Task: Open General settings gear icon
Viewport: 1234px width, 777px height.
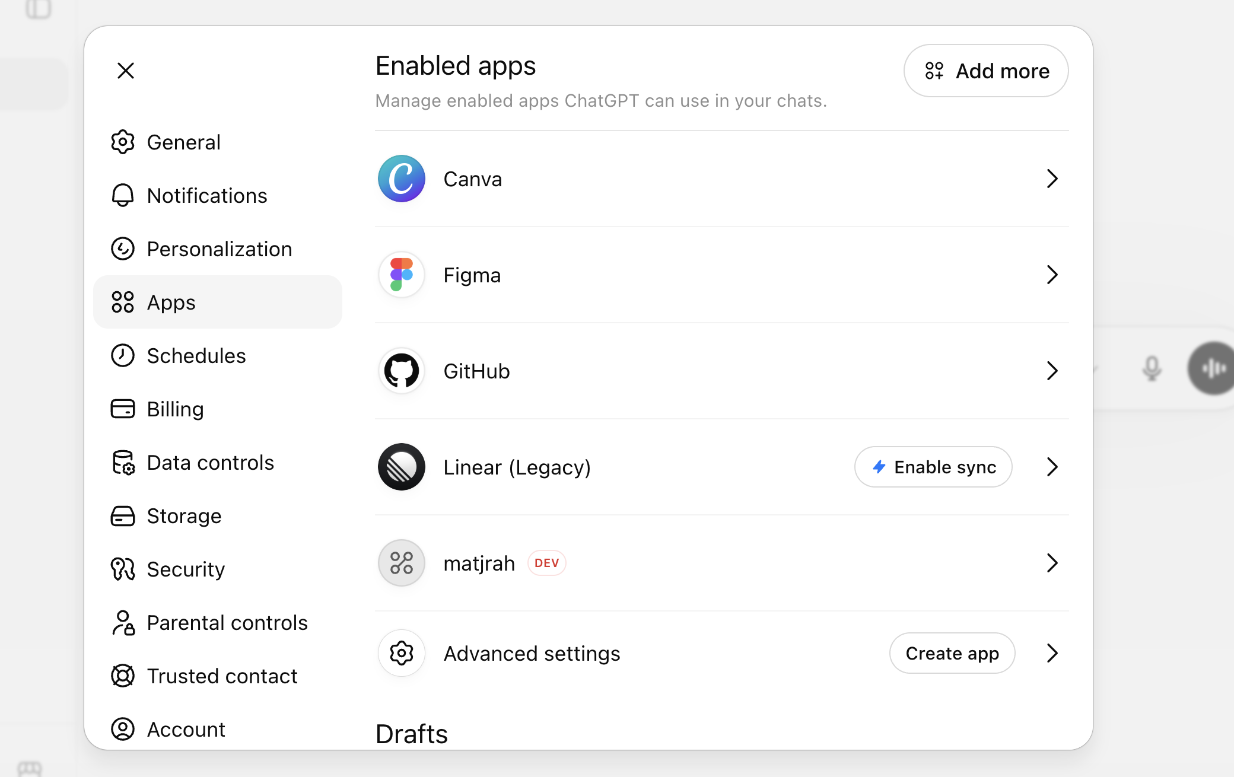Action: [123, 142]
